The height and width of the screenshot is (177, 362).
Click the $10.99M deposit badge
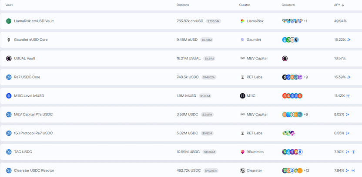pyautogui.click(x=209, y=152)
